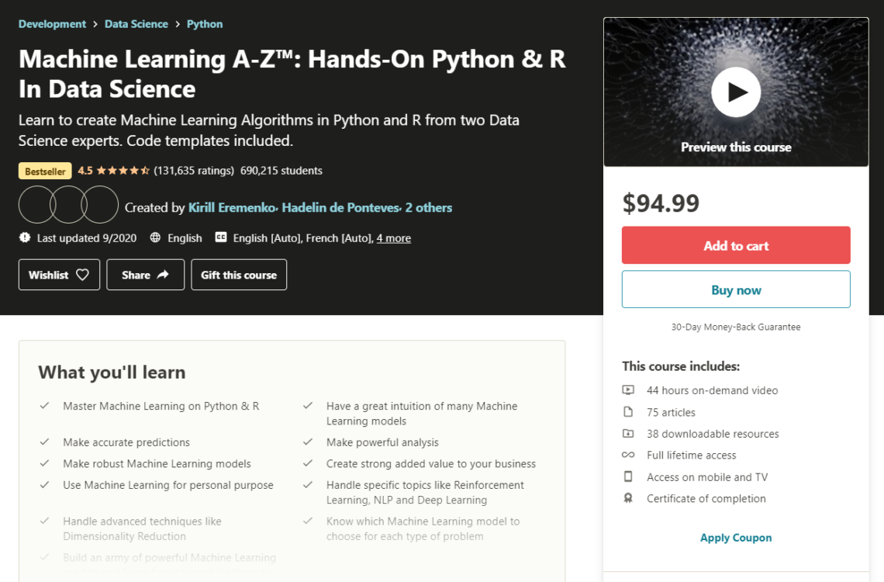Screen dimensions: 884x582
Task: Click the Add to cart button
Action: [x=735, y=244]
